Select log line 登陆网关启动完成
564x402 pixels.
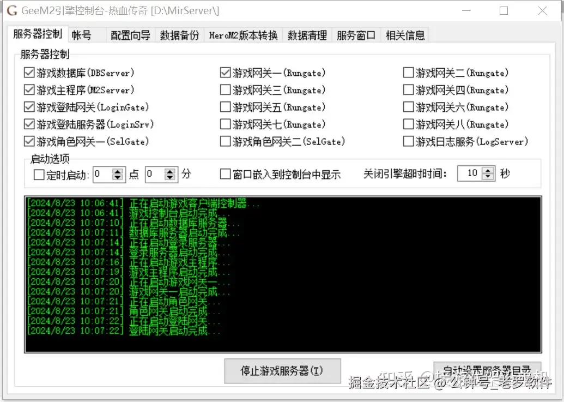(x=124, y=330)
